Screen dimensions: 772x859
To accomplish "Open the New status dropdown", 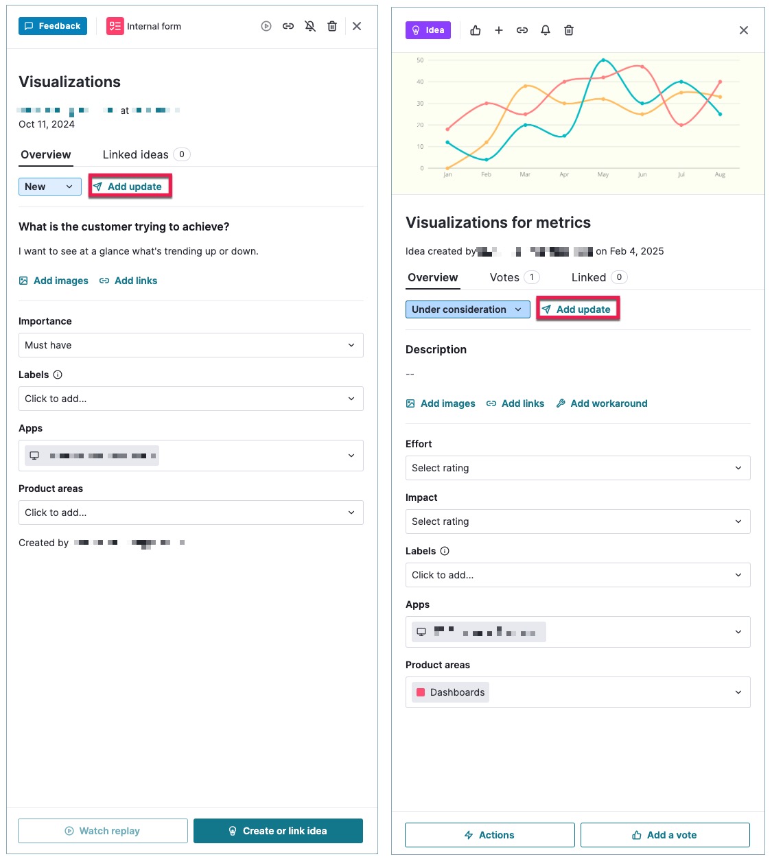I will [x=50, y=187].
